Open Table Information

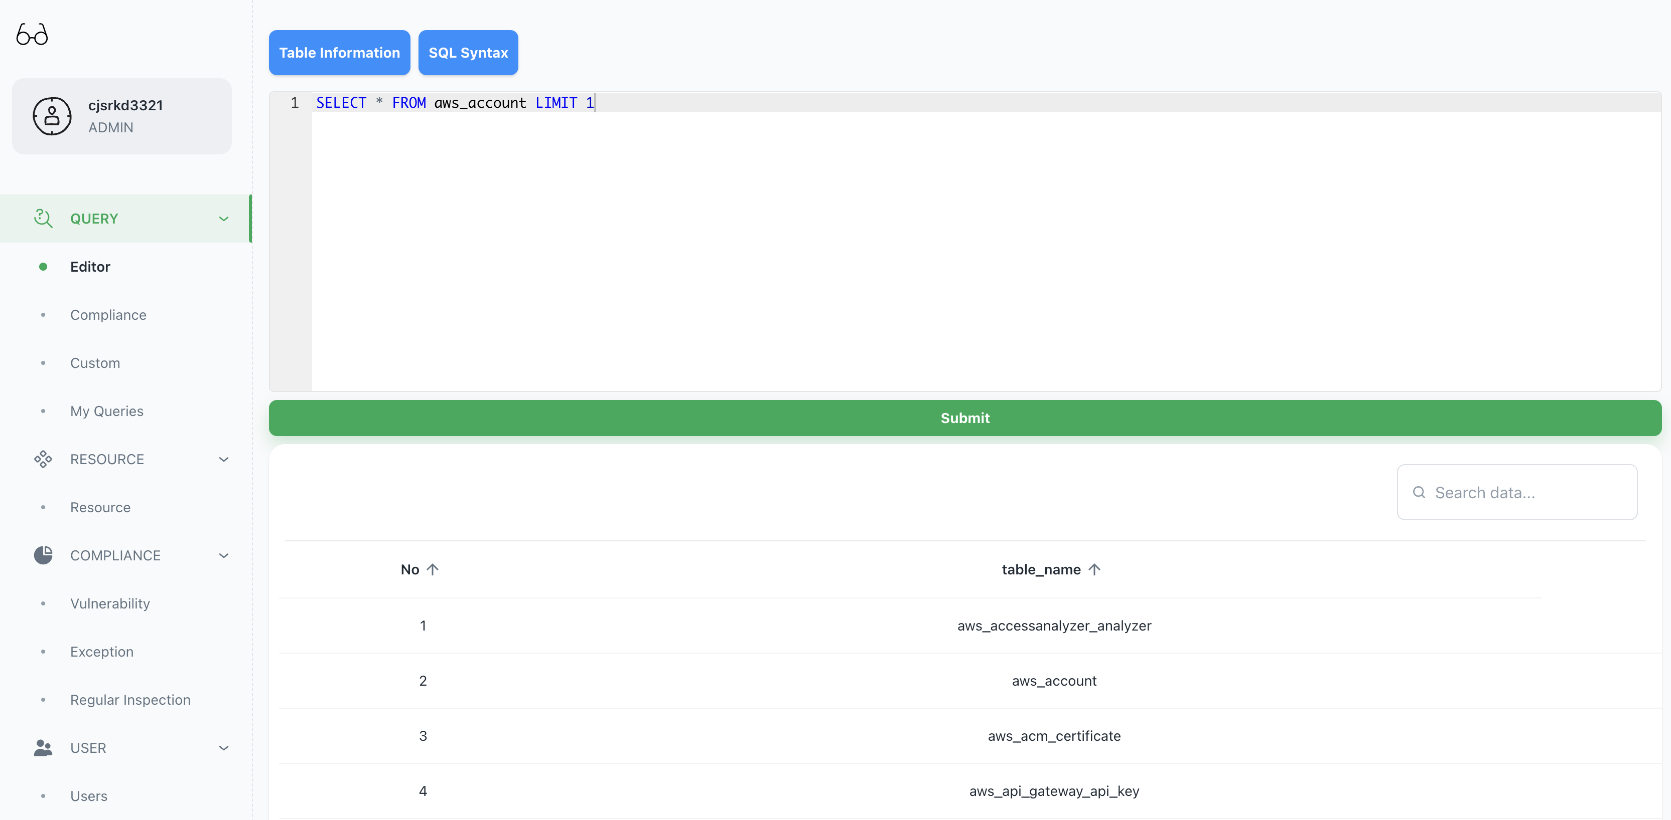(339, 53)
